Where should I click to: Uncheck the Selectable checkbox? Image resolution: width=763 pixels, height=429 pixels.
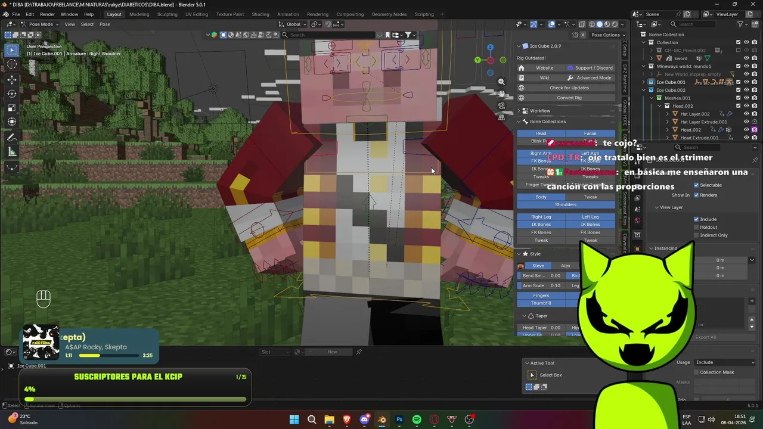(x=696, y=185)
